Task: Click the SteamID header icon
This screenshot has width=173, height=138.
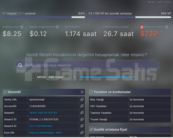Action: [5, 92]
